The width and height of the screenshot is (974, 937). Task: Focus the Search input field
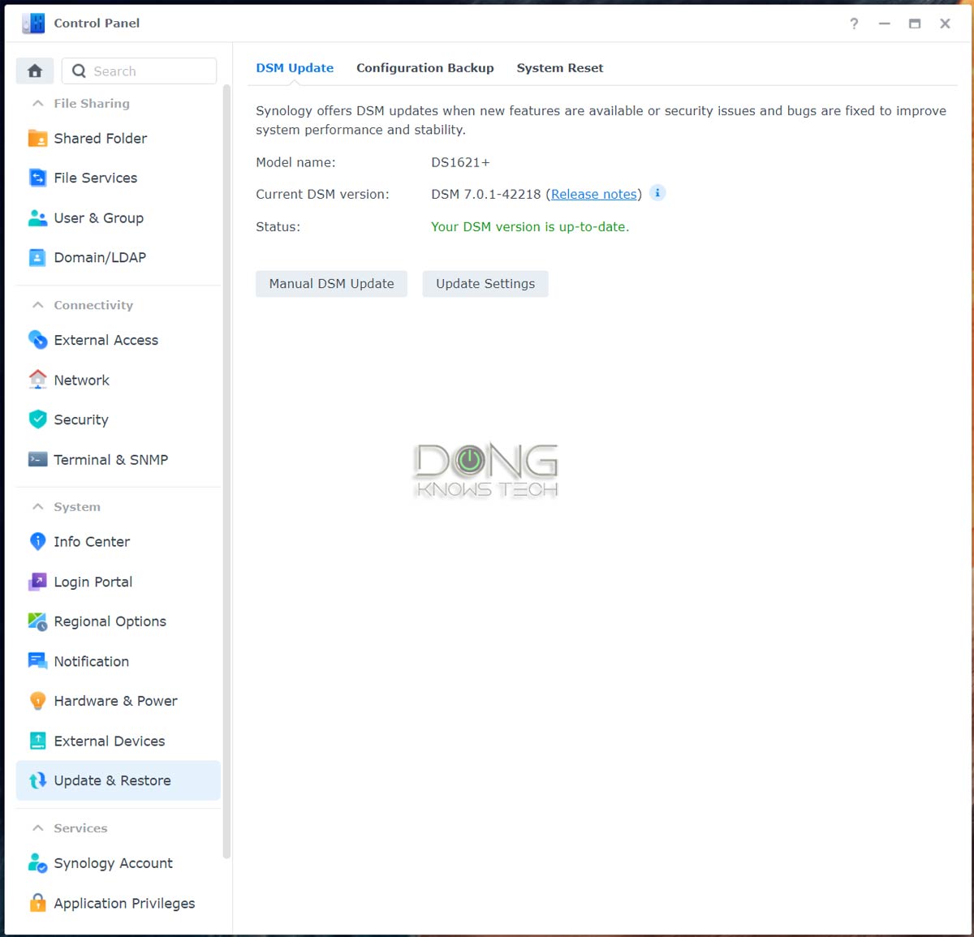(x=140, y=71)
